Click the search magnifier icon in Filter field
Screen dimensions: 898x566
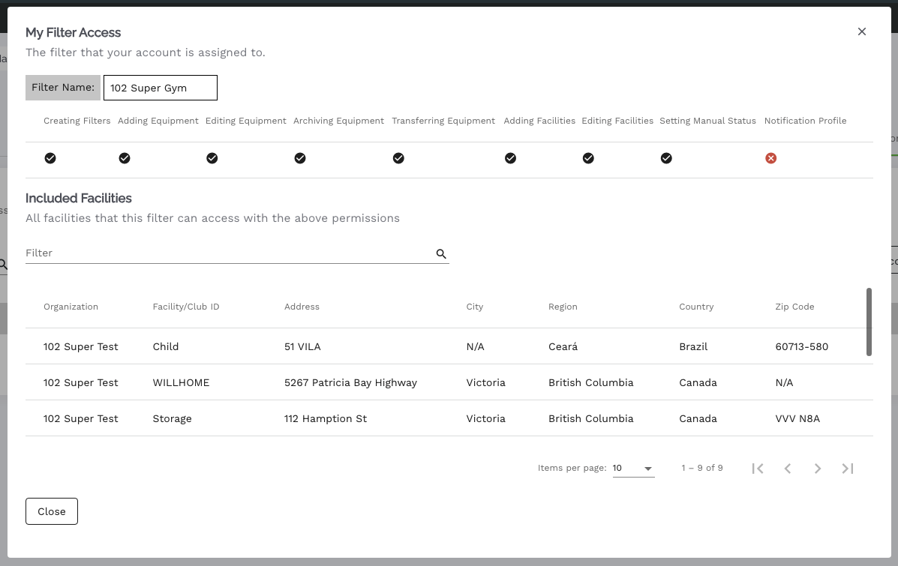tap(441, 254)
